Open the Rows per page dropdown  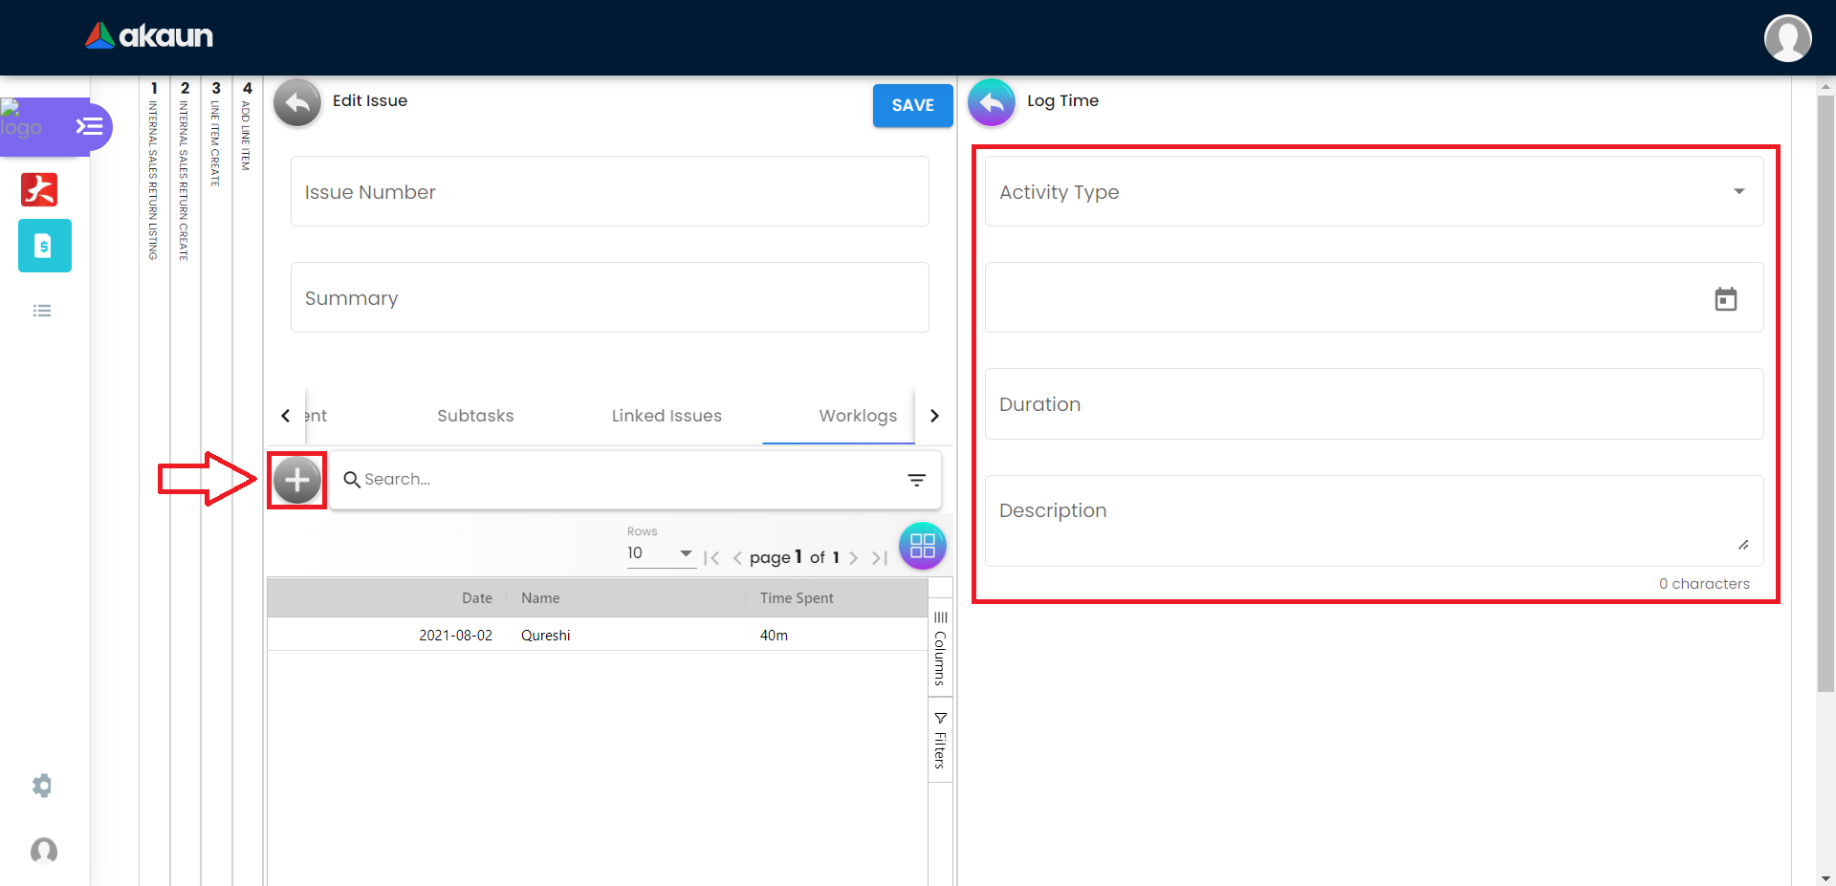coord(660,553)
